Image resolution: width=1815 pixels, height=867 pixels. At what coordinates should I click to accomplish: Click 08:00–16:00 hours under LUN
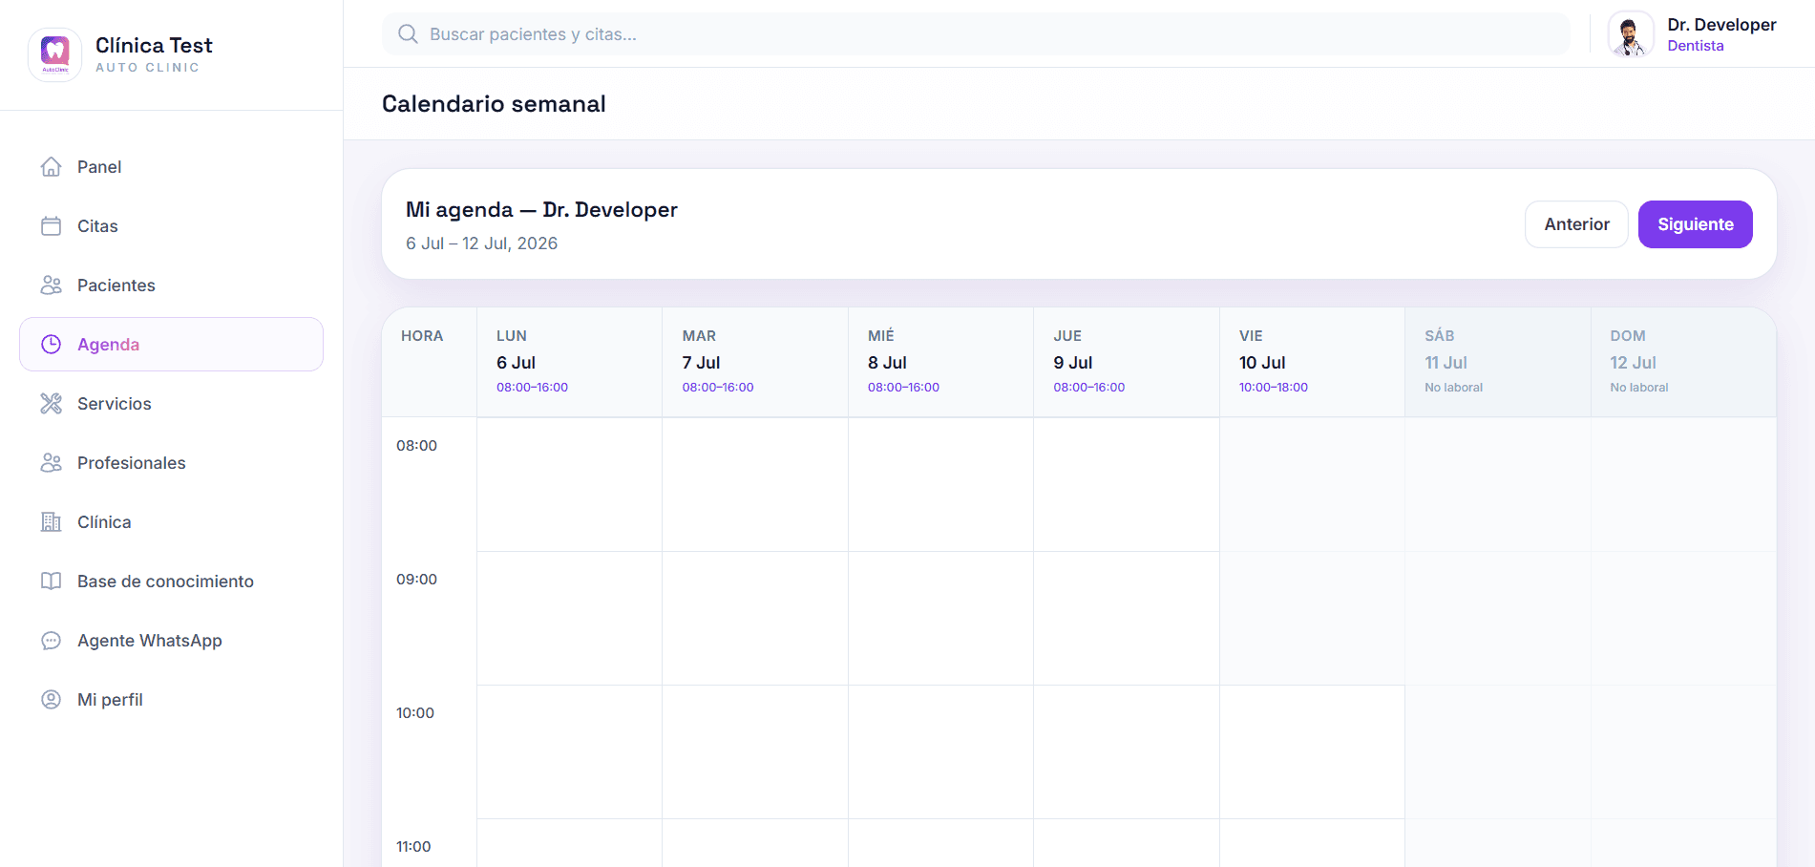(532, 388)
